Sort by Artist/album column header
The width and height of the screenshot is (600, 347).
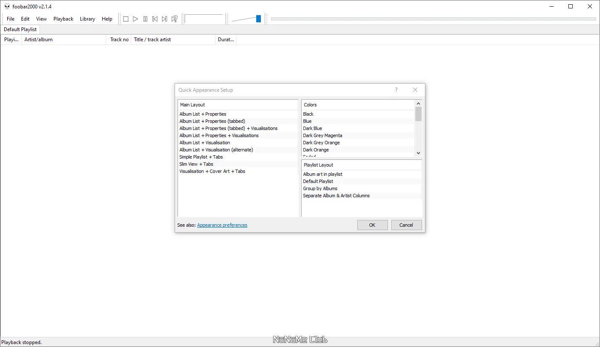click(x=64, y=40)
